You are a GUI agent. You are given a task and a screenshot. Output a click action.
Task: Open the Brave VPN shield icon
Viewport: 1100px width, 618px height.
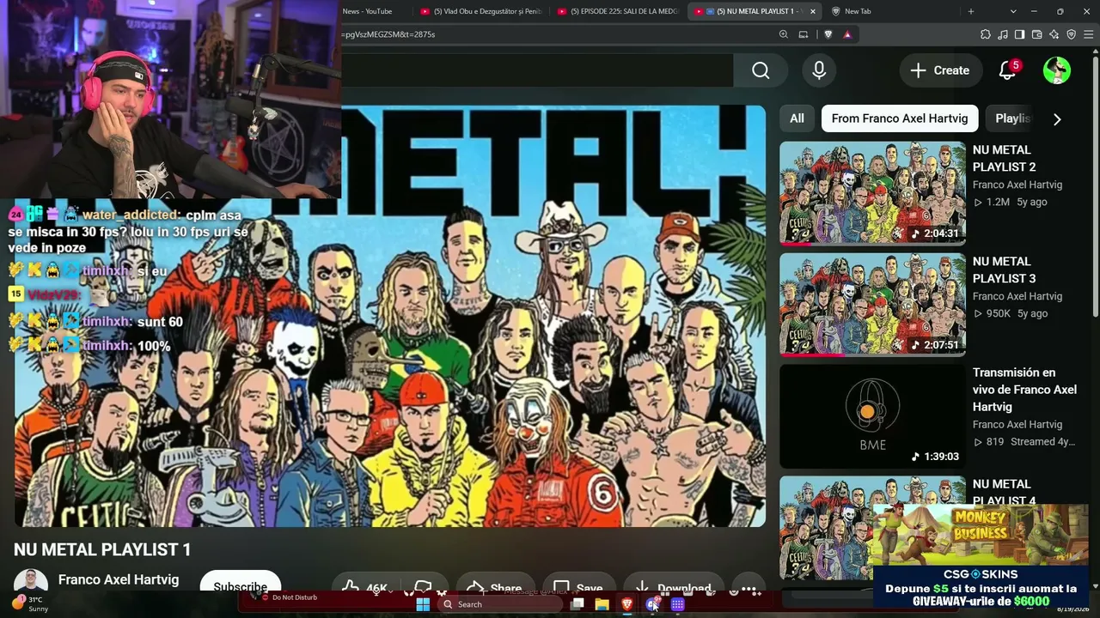click(1071, 34)
